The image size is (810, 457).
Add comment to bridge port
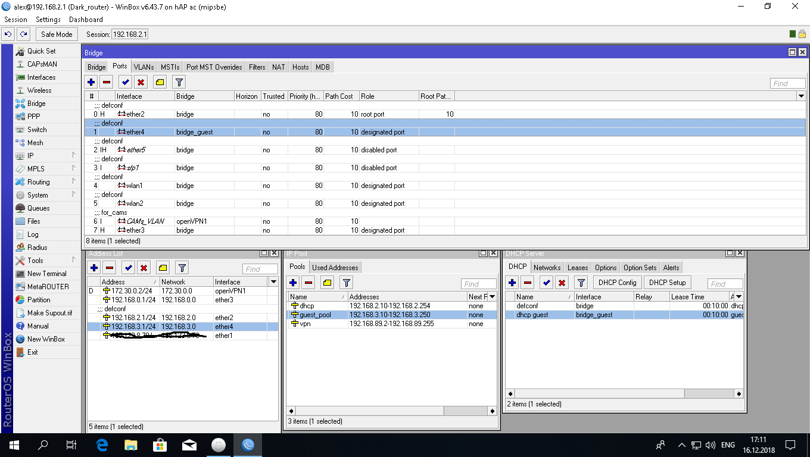(160, 83)
